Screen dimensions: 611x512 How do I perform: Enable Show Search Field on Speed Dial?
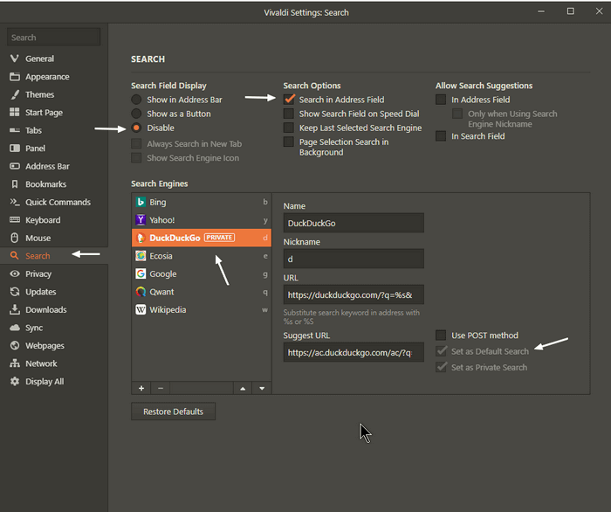289,114
